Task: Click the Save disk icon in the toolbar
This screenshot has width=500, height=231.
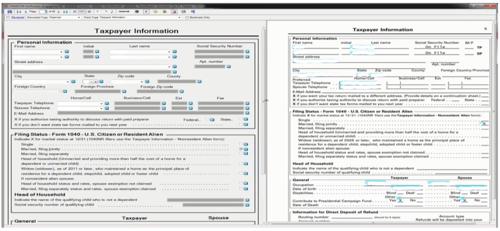Action: [10, 11]
